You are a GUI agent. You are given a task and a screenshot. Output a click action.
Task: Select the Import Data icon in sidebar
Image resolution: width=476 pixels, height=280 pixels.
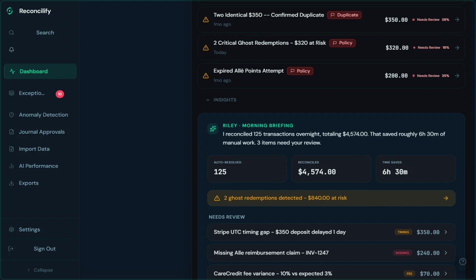click(x=11, y=149)
